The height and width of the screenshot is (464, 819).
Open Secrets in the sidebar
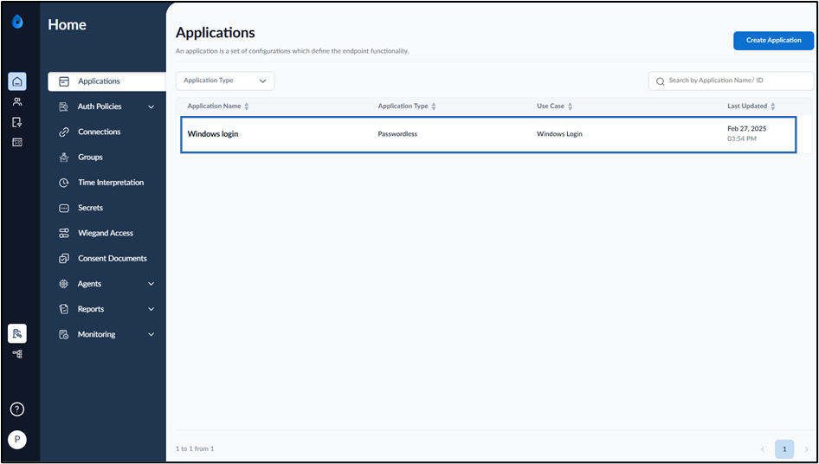[90, 208]
